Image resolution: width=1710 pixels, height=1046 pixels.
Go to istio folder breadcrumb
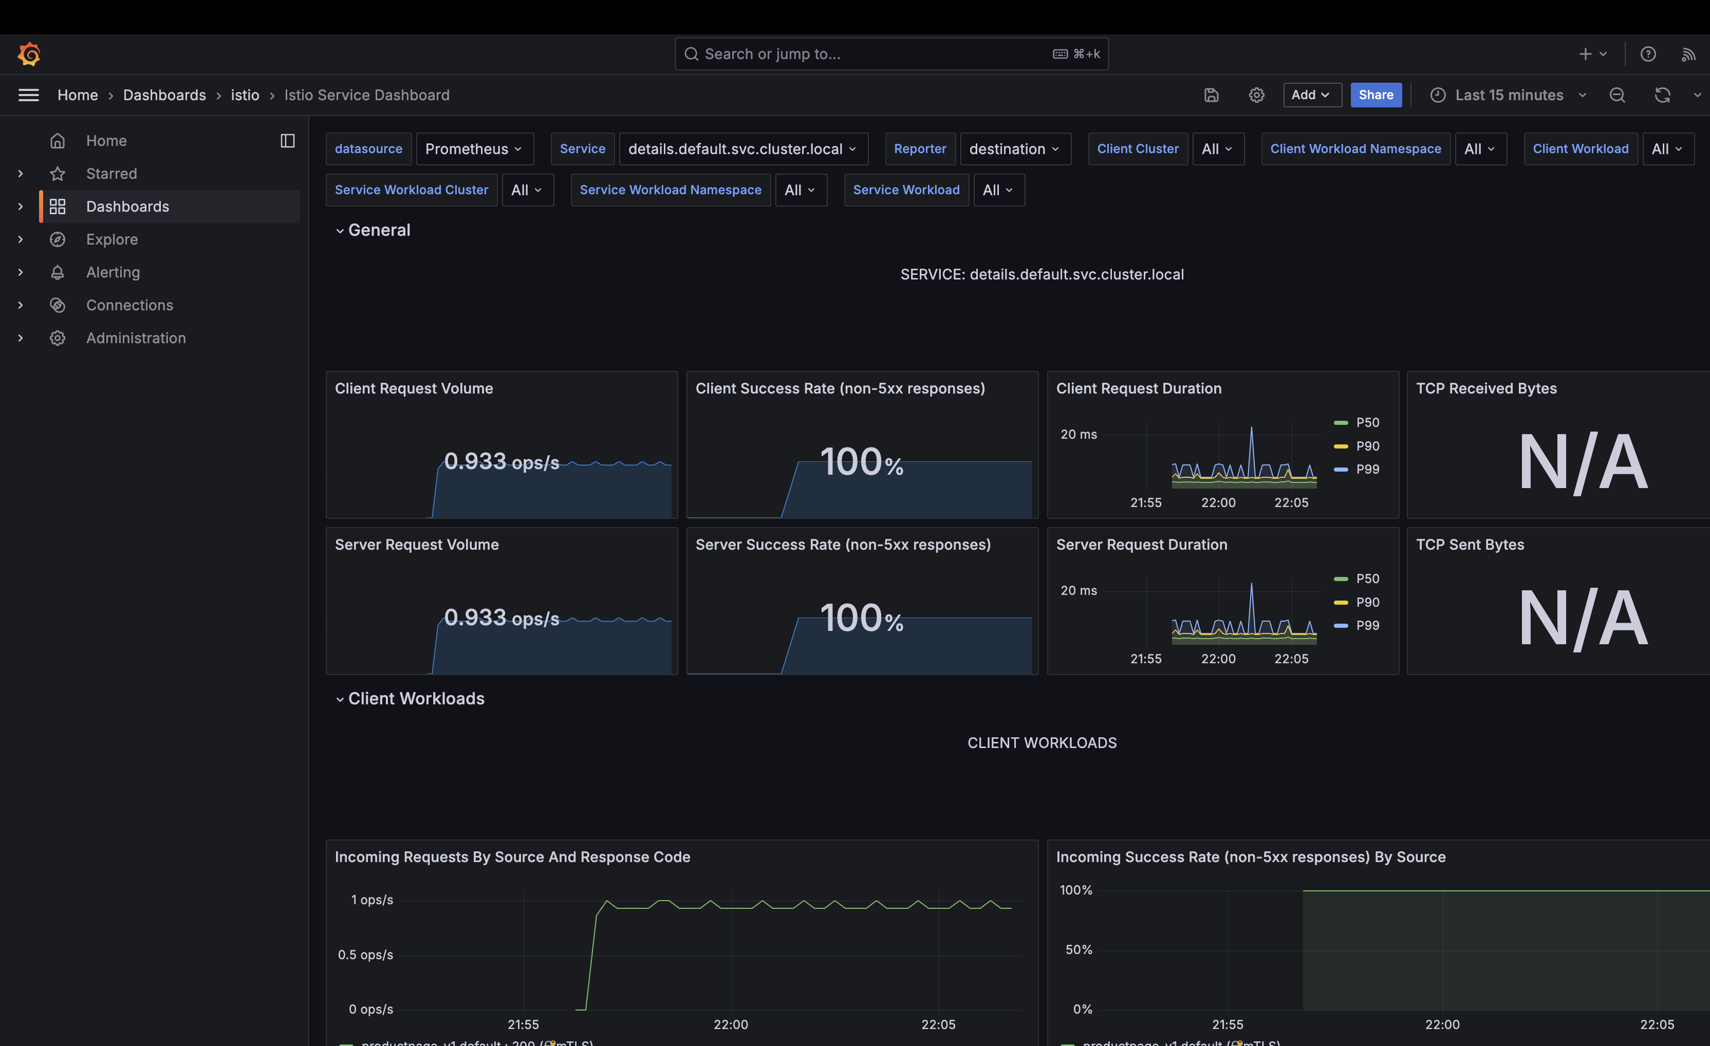245,95
